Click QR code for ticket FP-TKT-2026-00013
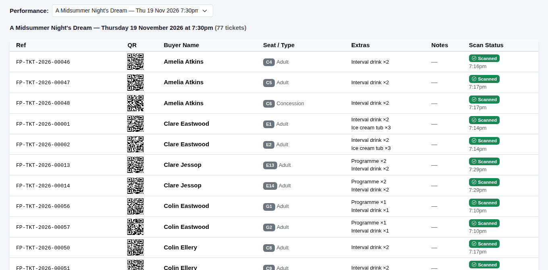 (135, 165)
